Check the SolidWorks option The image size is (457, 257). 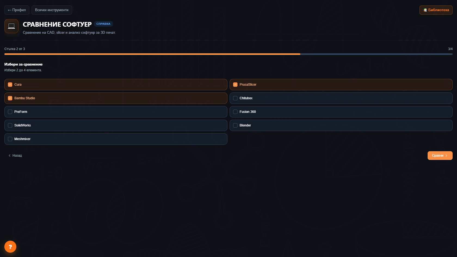[x=116, y=125]
